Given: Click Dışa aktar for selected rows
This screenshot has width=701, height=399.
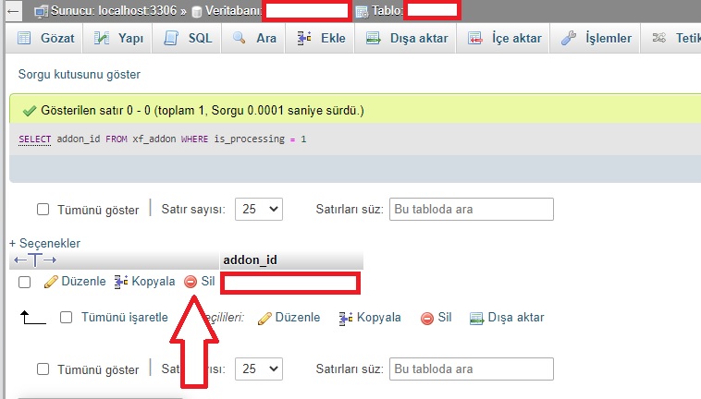Looking at the screenshot, I should 507,318.
